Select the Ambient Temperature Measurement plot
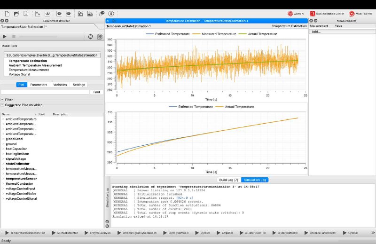Image resolution: width=376 pixels, height=244 pixels. 35,65
